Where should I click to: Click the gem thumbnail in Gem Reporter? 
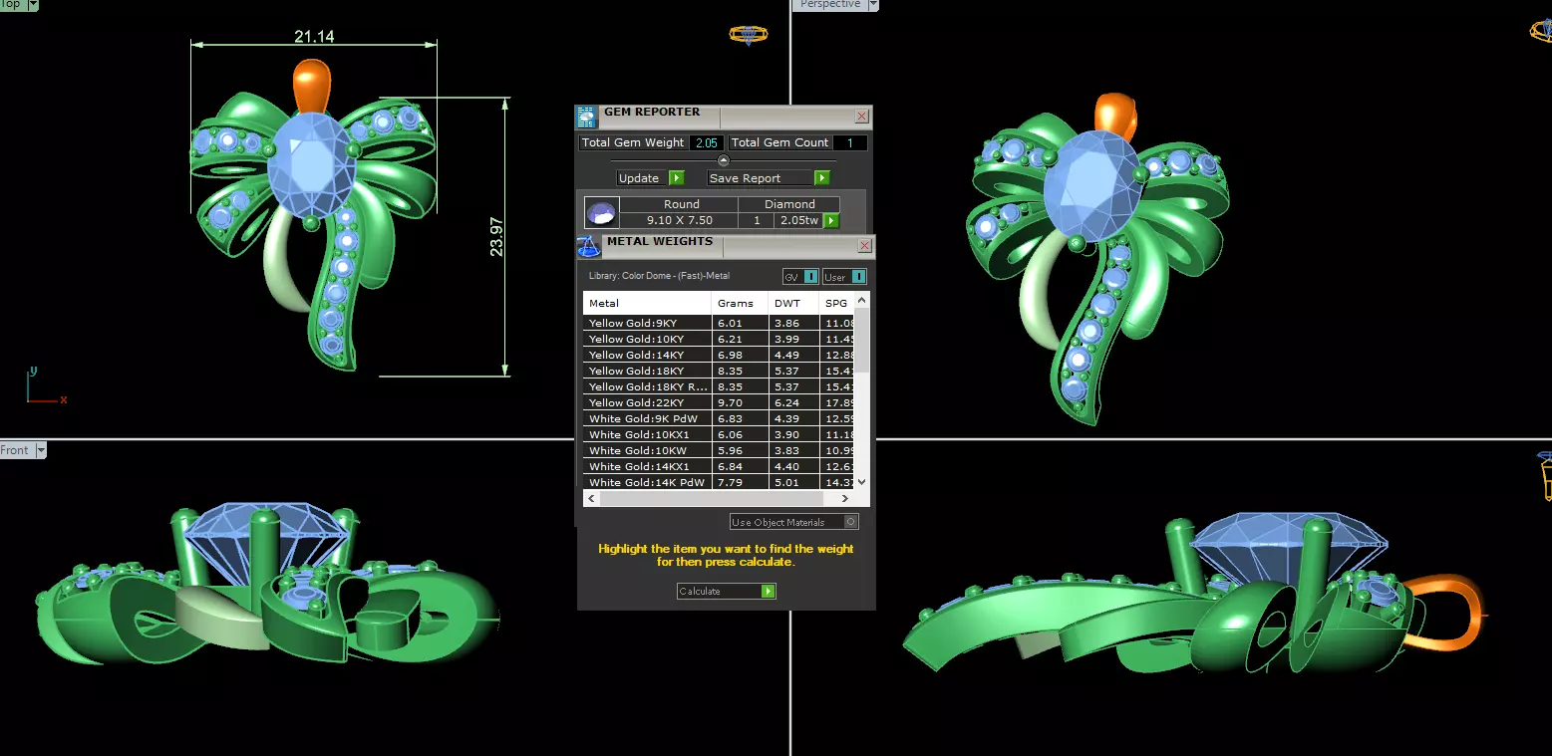(x=602, y=212)
